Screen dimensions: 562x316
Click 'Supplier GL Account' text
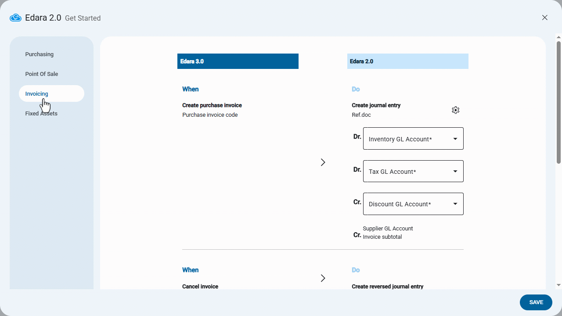click(x=388, y=229)
